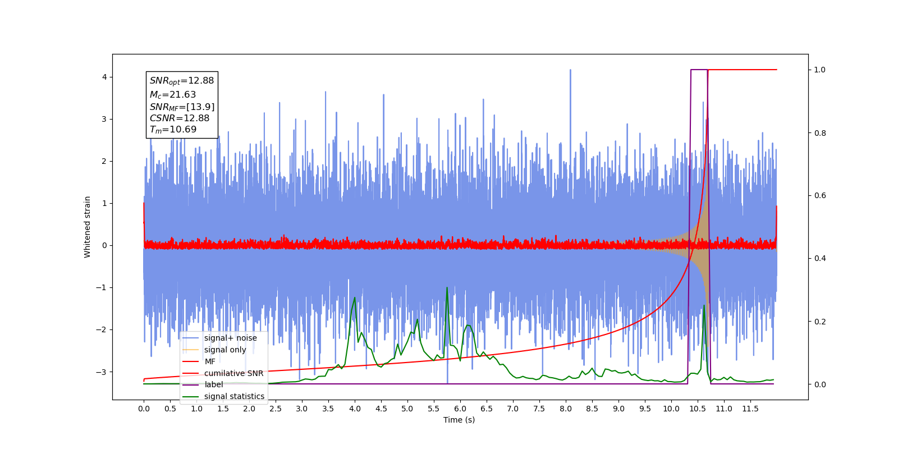Click the left y-axis tick label 0
Screen dimensions: 898x449
point(104,245)
